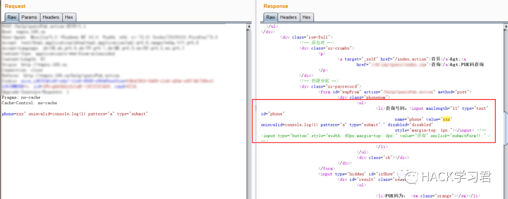Screen dimensions: 508x199
Task: Open the Hex tab in Request pane
Action: coord(69,17)
